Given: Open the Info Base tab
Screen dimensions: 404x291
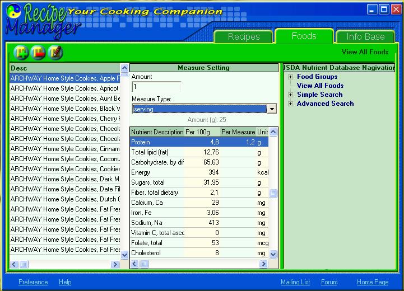Looking at the screenshot, I should (x=365, y=36).
